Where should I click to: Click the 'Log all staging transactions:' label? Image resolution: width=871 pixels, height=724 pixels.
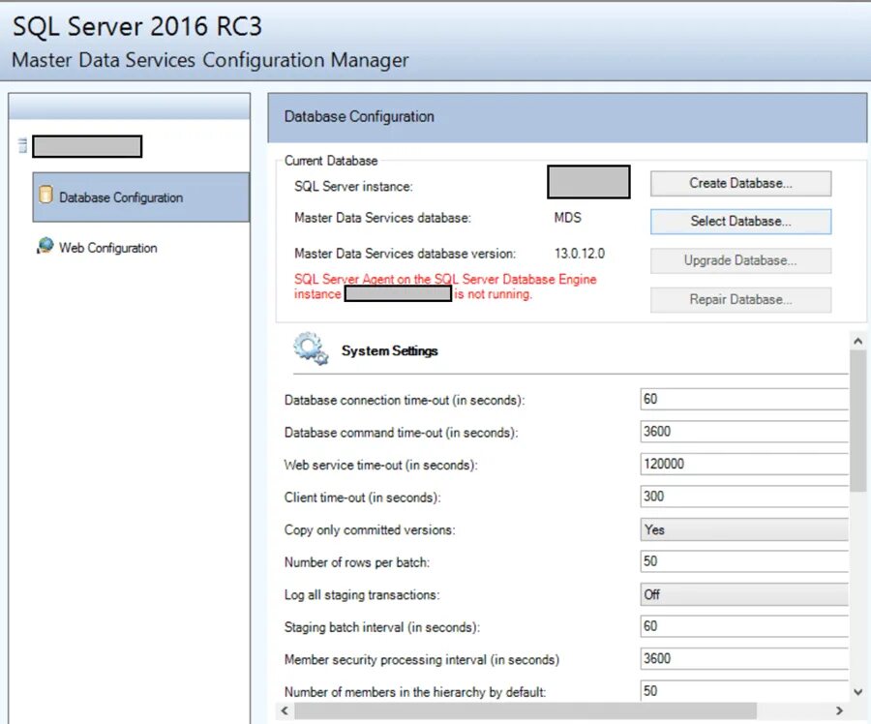pyautogui.click(x=362, y=595)
